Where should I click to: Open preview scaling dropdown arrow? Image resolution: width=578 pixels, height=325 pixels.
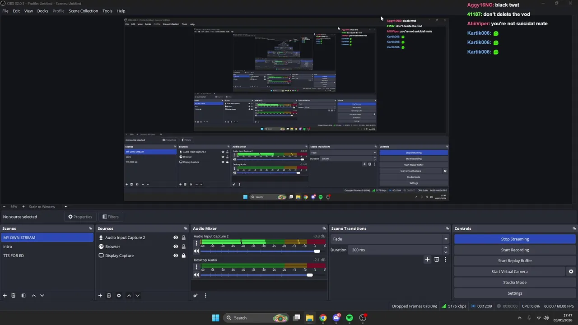[x=65, y=207]
